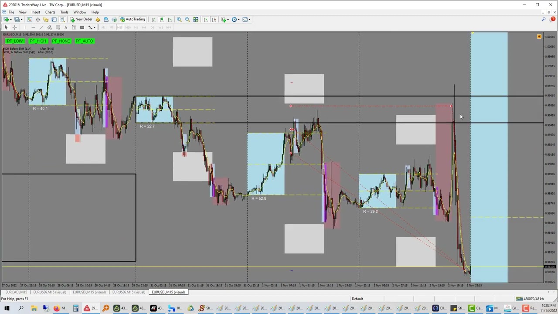Screen dimensions: 558x314
Task: Toggle the green PF_AUTO button
Action: 84,41
